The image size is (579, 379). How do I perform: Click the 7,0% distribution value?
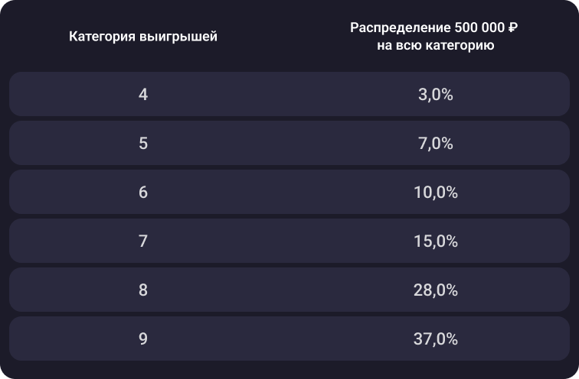pos(435,144)
